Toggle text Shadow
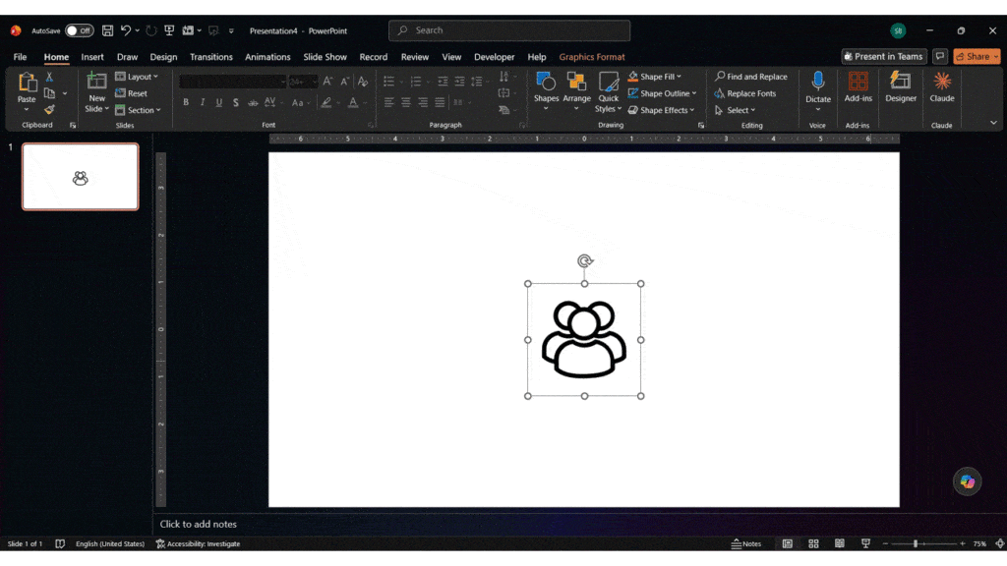 click(x=236, y=102)
